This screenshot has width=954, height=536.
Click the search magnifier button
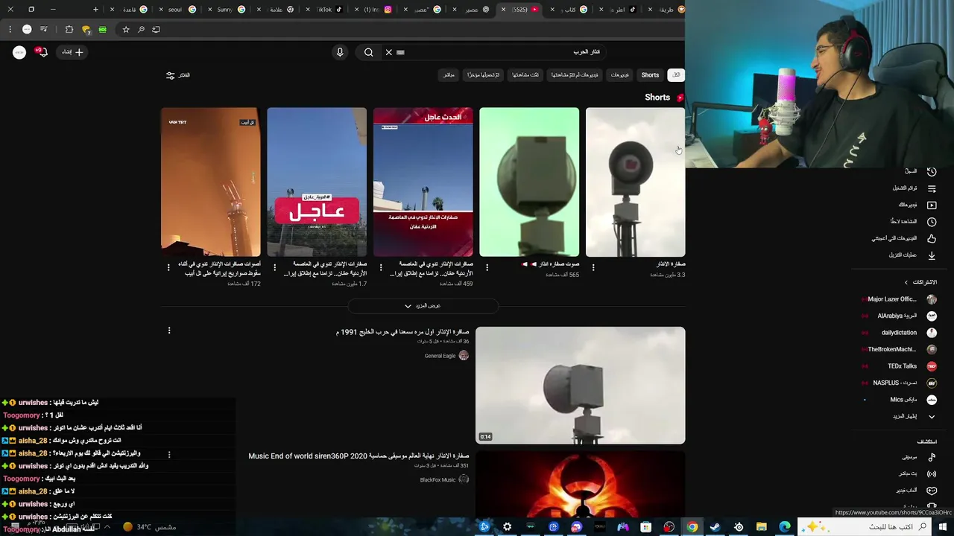pyautogui.click(x=369, y=52)
